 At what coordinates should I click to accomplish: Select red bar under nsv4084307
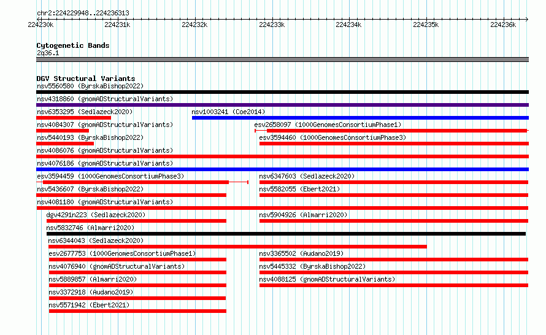[63, 131]
